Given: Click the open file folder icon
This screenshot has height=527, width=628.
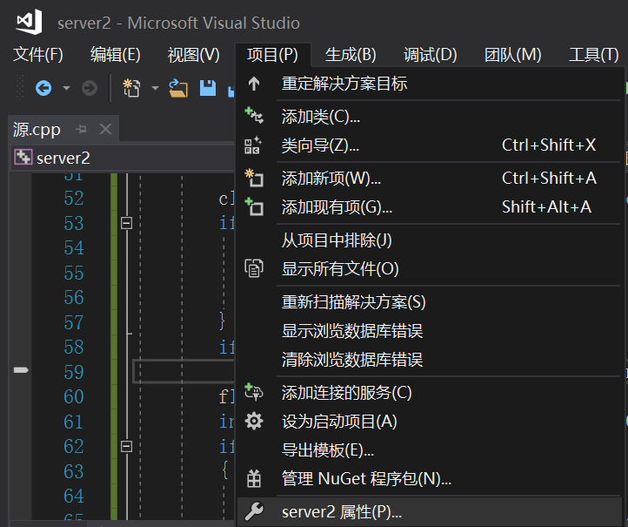Looking at the screenshot, I should coord(178,88).
